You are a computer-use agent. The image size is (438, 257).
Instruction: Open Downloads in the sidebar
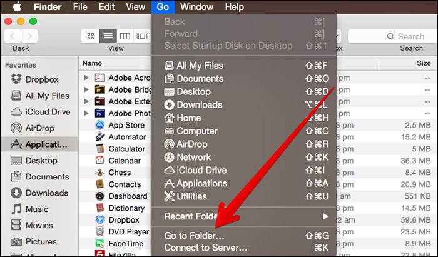39,193
